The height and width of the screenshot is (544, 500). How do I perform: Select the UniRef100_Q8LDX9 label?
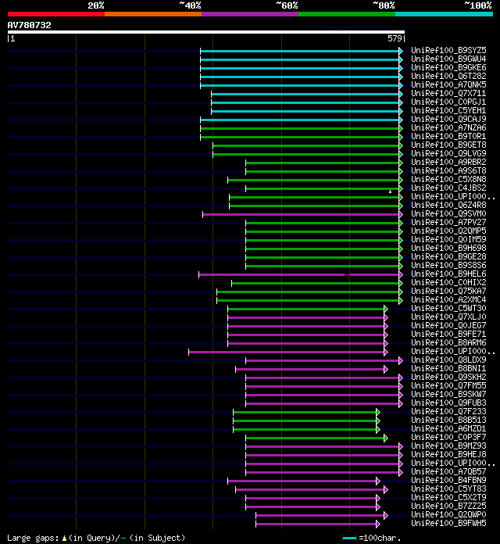coord(448,360)
